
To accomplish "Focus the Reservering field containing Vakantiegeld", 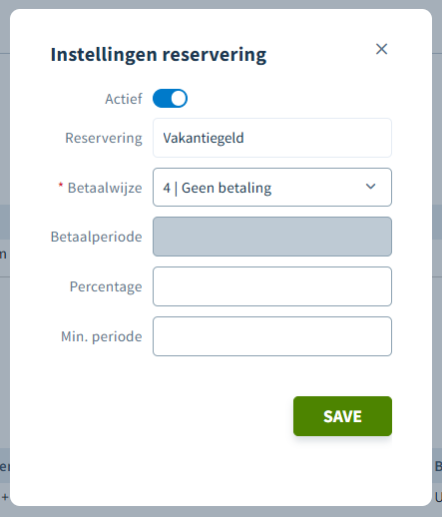I will click(272, 138).
